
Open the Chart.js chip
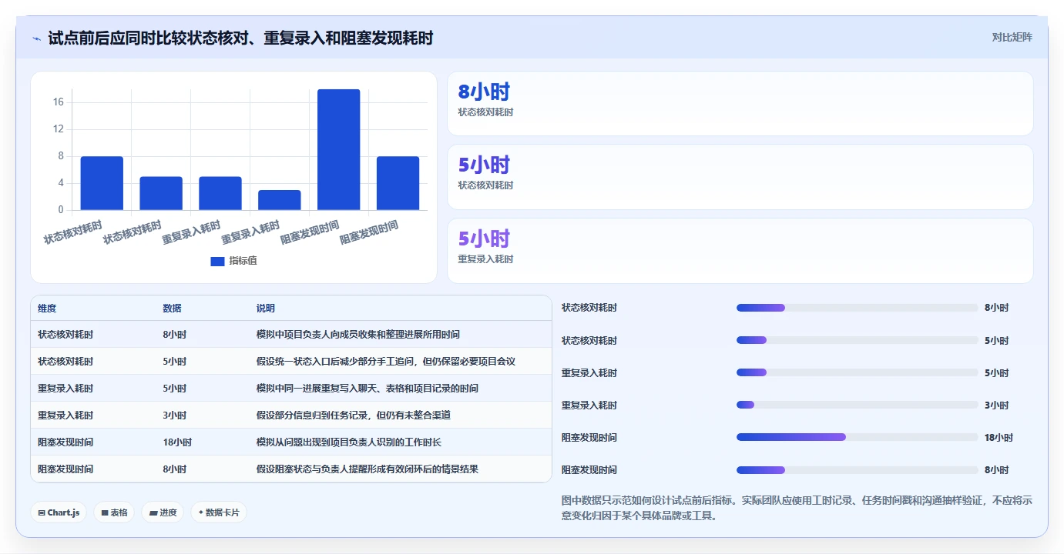tap(59, 512)
